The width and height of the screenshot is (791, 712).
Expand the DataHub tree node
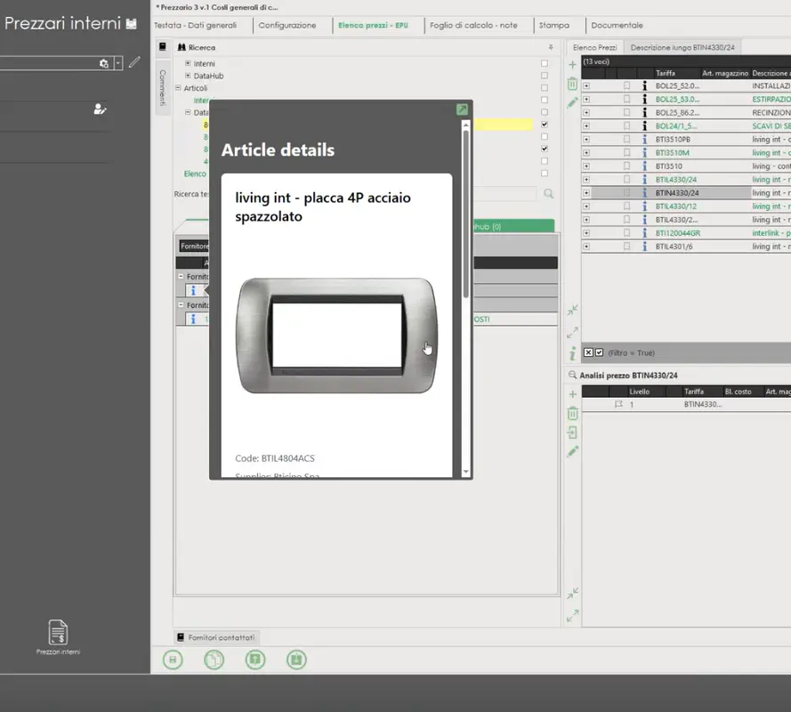click(x=188, y=77)
